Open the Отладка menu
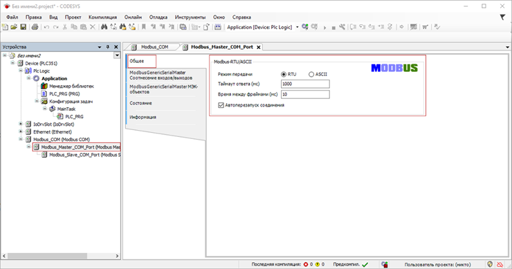The image size is (512, 269). [158, 17]
